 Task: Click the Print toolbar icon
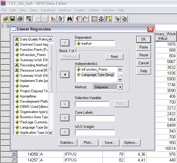click(x=20, y=19)
